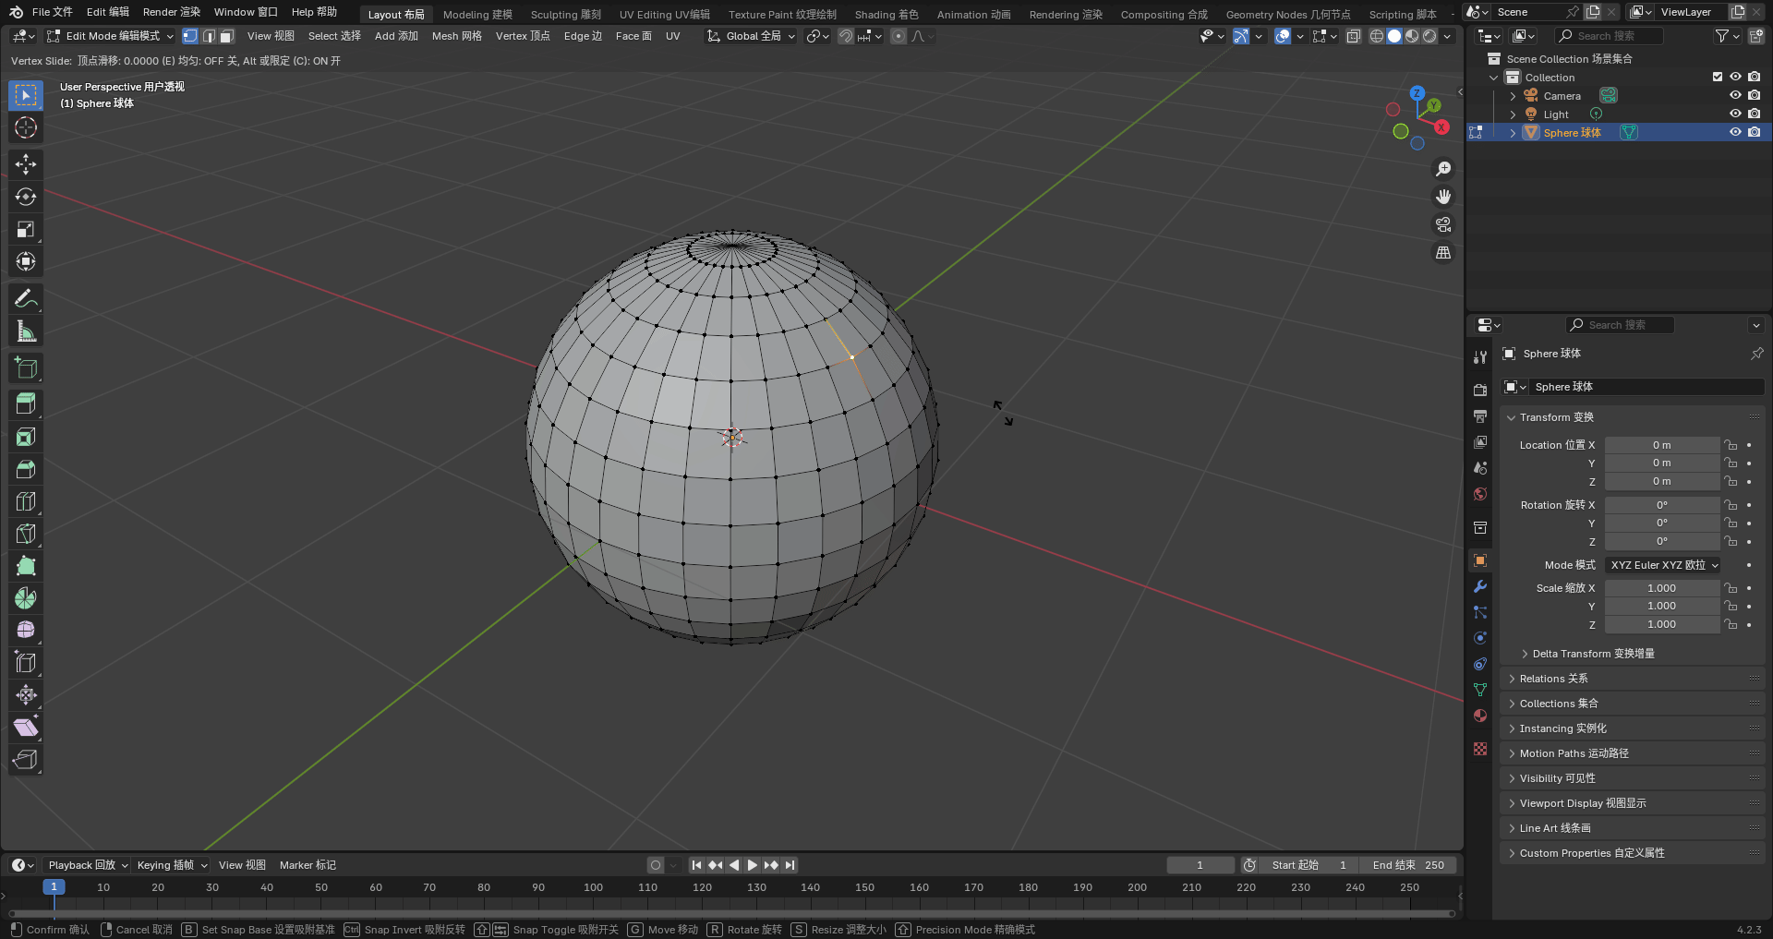The image size is (1773, 939).
Task: Select the Move tool in the toolbar
Action: [26, 164]
